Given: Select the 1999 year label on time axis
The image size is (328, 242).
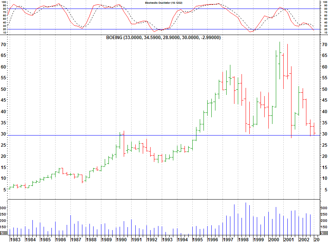Looking at the screenshot, I should coord(259,239).
